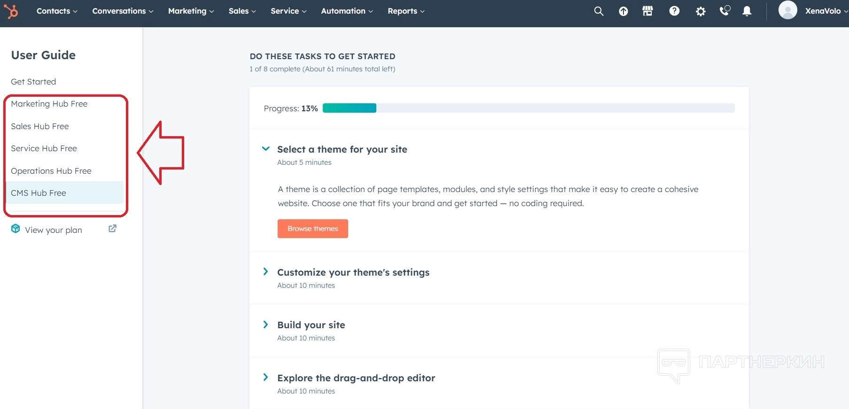849x409 pixels.
Task: Collapse the Select a theme section
Action: click(x=265, y=149)
